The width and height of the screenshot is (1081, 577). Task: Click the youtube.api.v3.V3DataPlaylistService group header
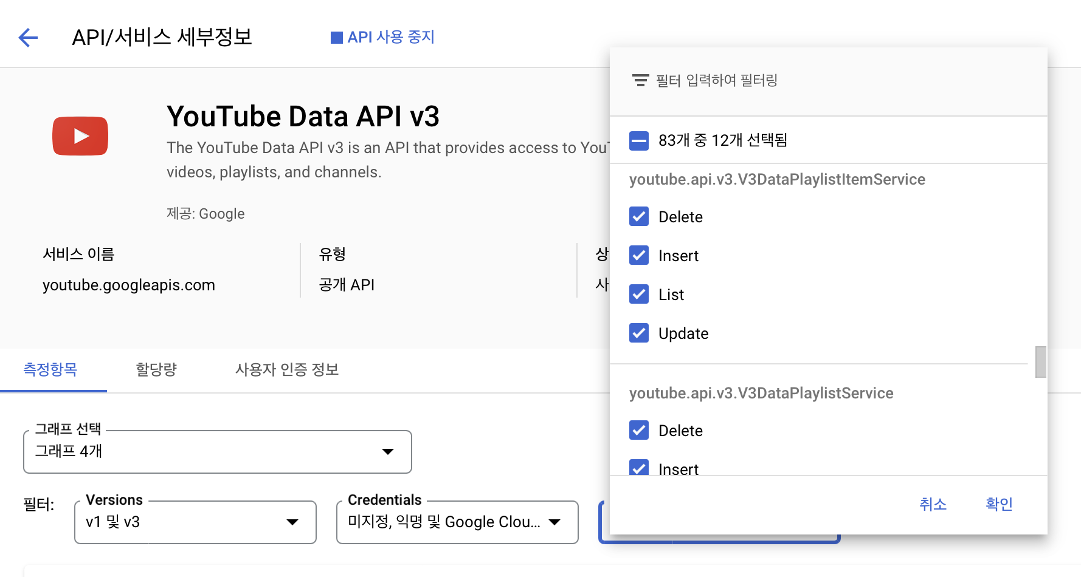[x=761, y=394]
